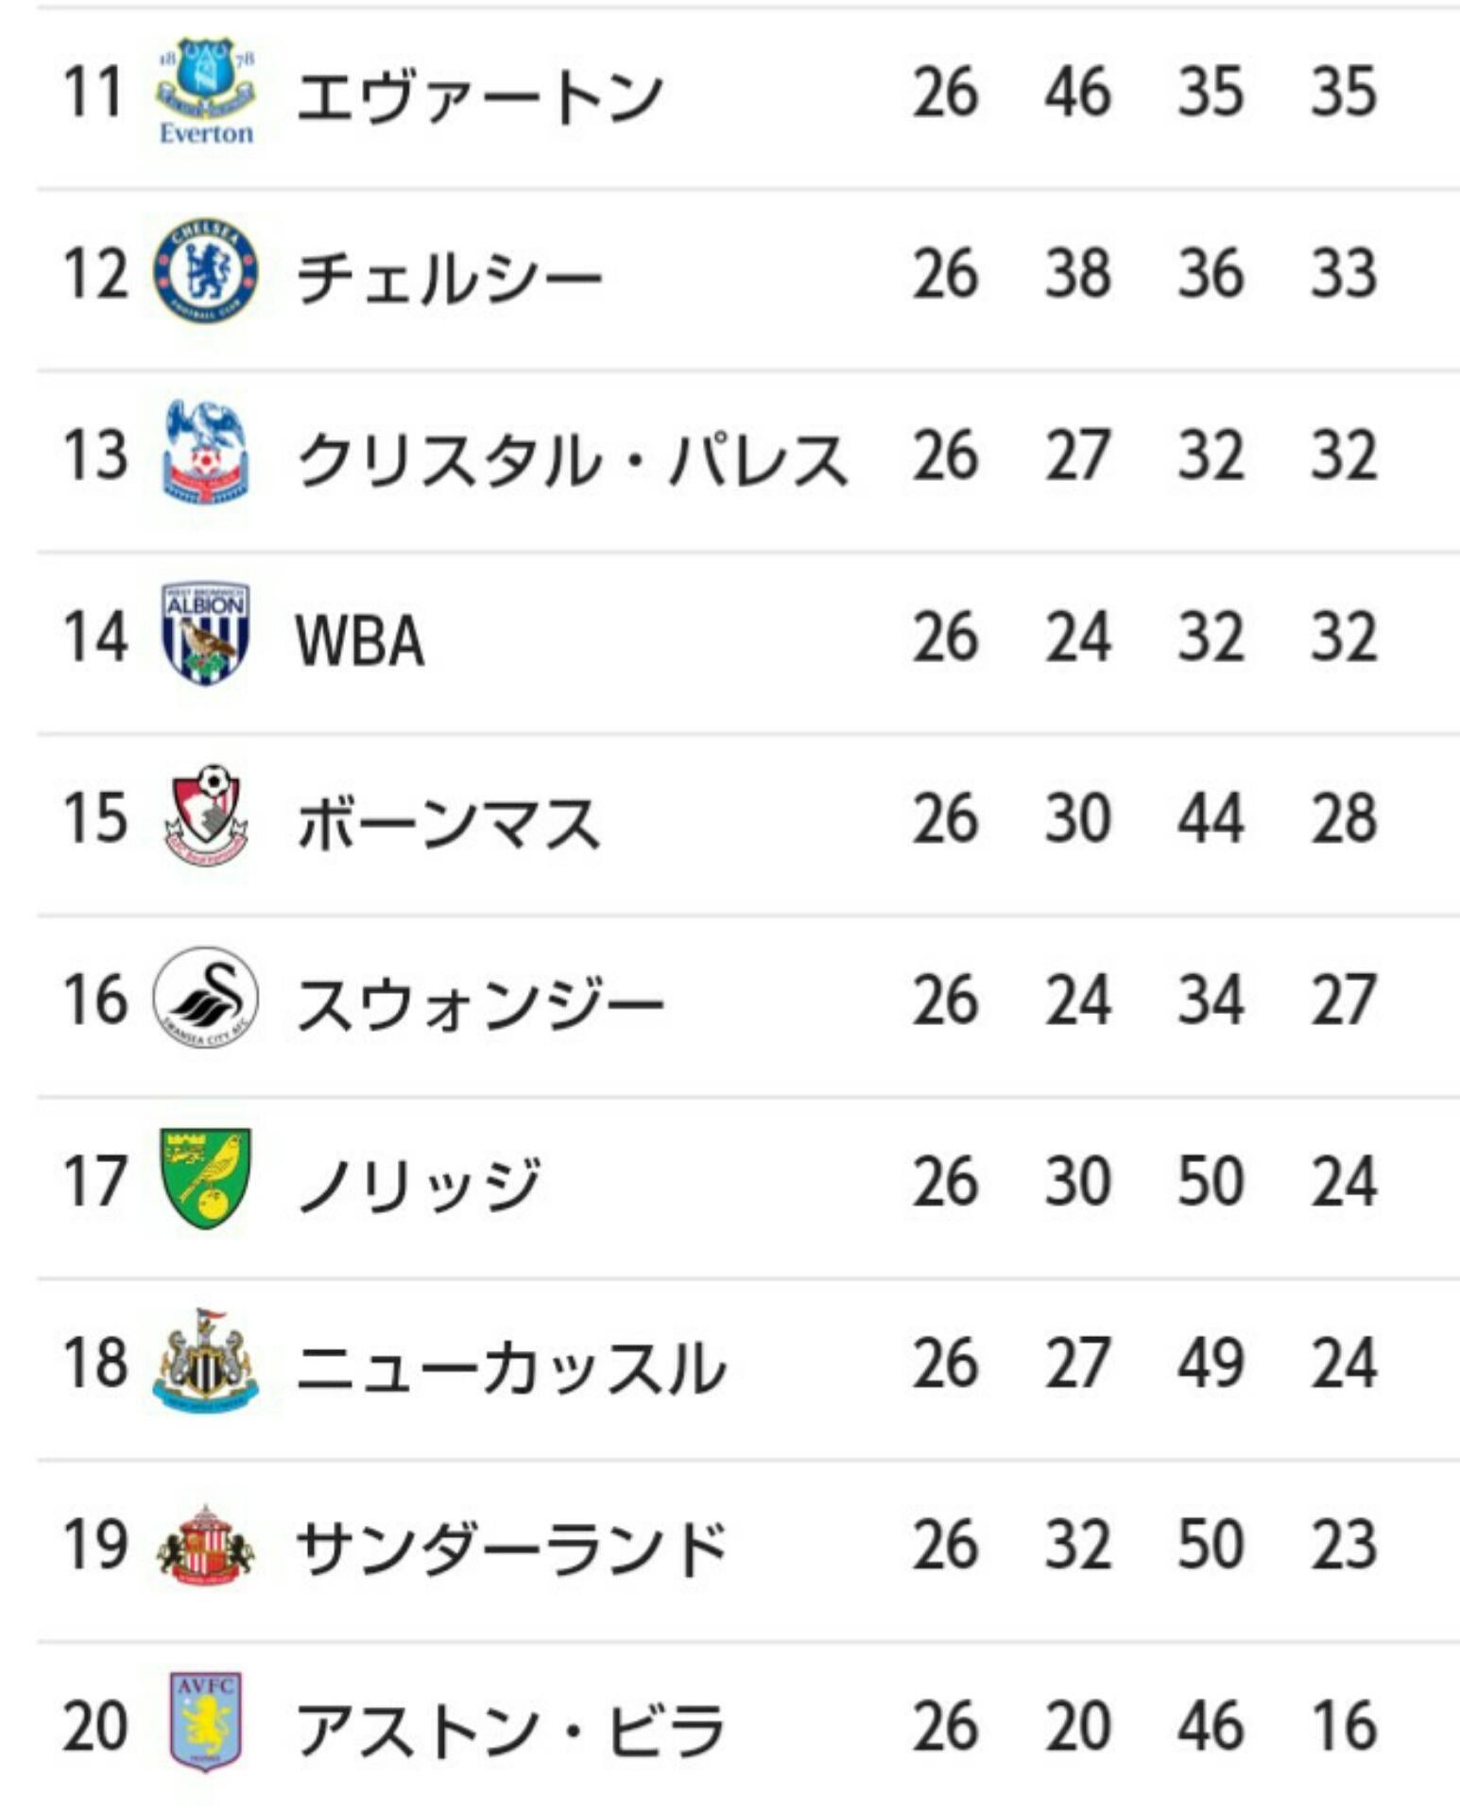Open the Bournemouth club logo

206,815
